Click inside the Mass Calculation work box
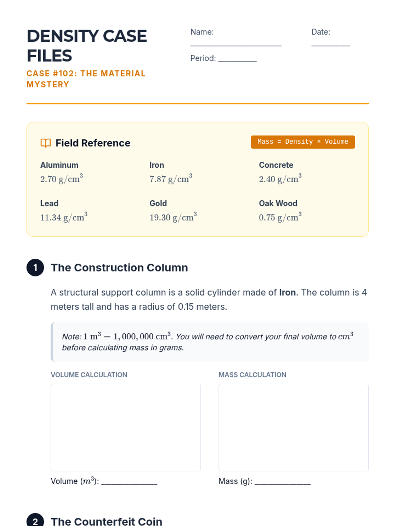 click(x=293, y=427)
